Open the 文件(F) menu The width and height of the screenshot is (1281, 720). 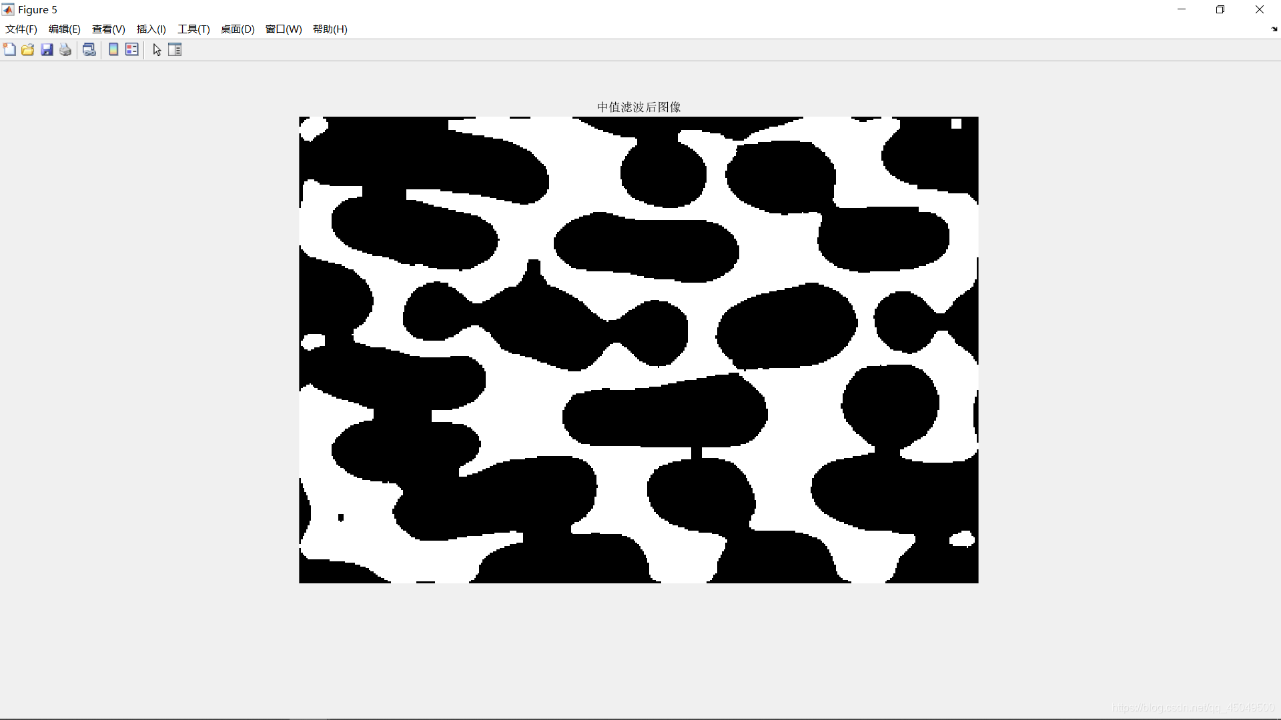click(21, 29)
